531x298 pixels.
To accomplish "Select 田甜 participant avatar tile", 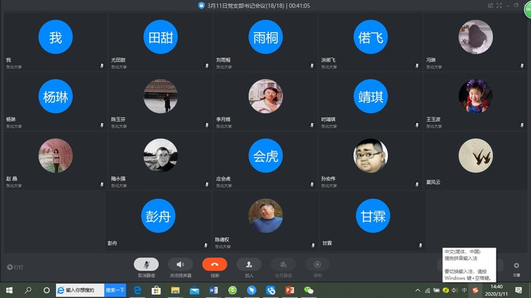I will pos(160,37).
